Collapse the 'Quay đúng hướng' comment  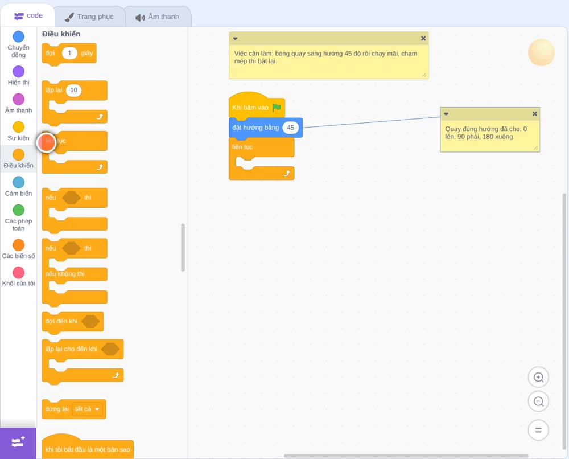(446, 114)
